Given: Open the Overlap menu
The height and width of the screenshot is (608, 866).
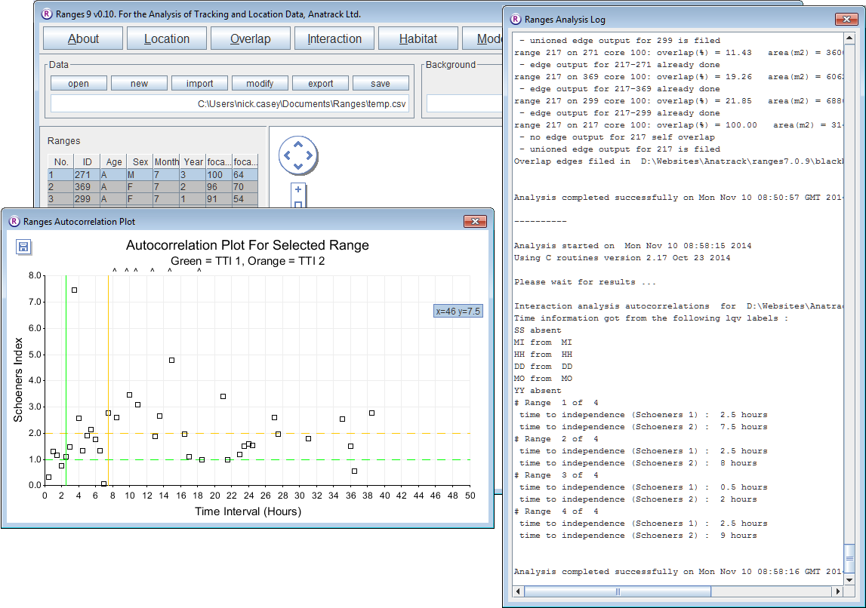Looking at the screenshot, I should (x=251, y=39).
